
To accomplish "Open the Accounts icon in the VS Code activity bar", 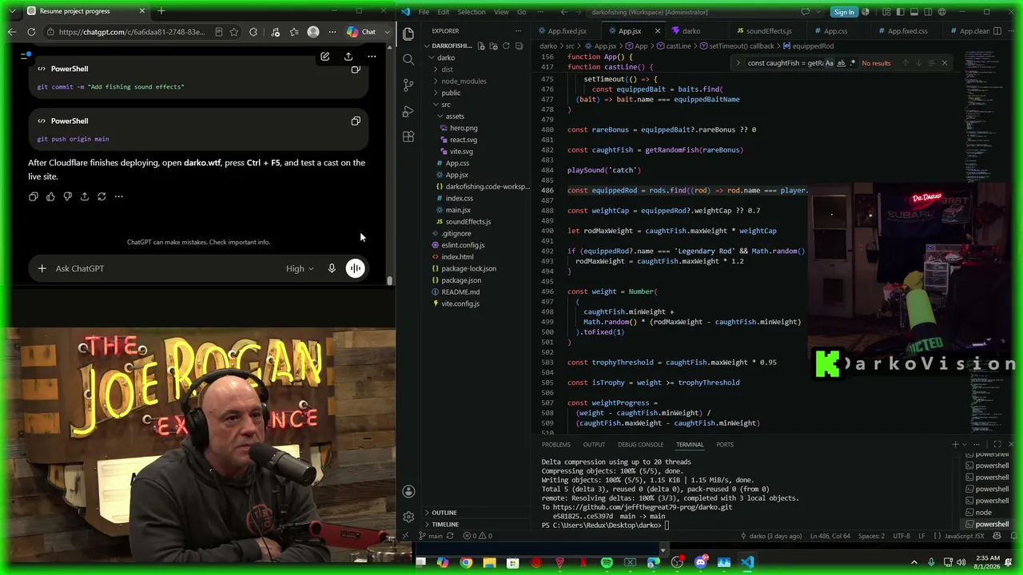I will [x=408, y=491].
